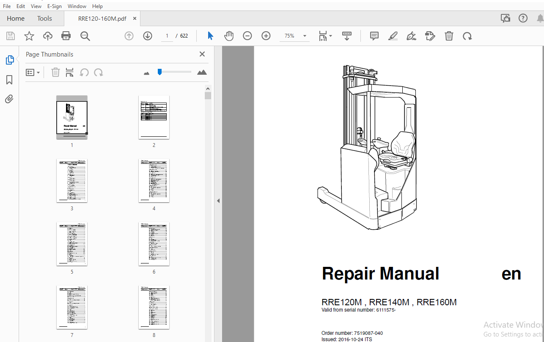Go to the previous page arrow
Image resolution: width=544 pixels, height=342 pixels.
pyautogui.click(x=129, y=36)
